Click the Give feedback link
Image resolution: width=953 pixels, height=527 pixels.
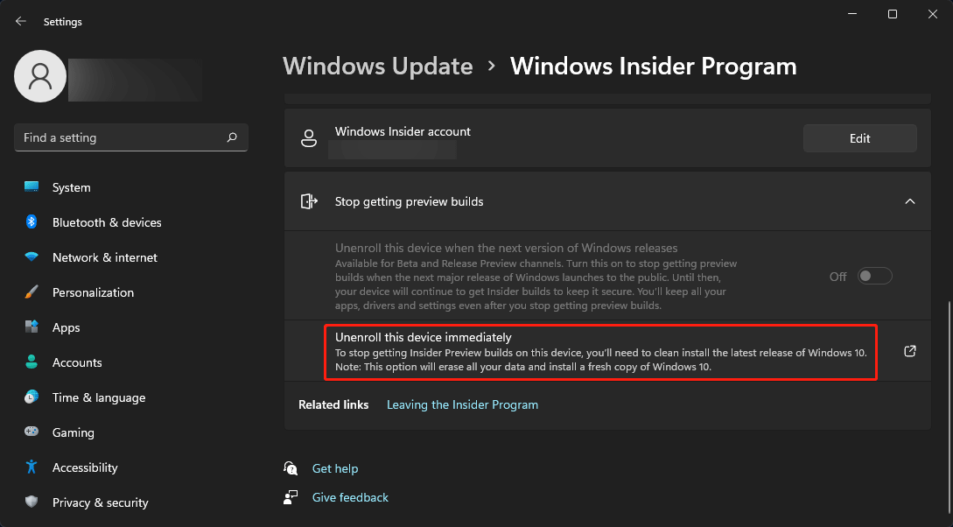(350, 497)
